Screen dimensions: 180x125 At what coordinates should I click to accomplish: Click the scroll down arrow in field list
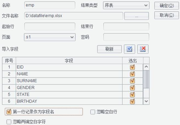[x=146, y=101]
